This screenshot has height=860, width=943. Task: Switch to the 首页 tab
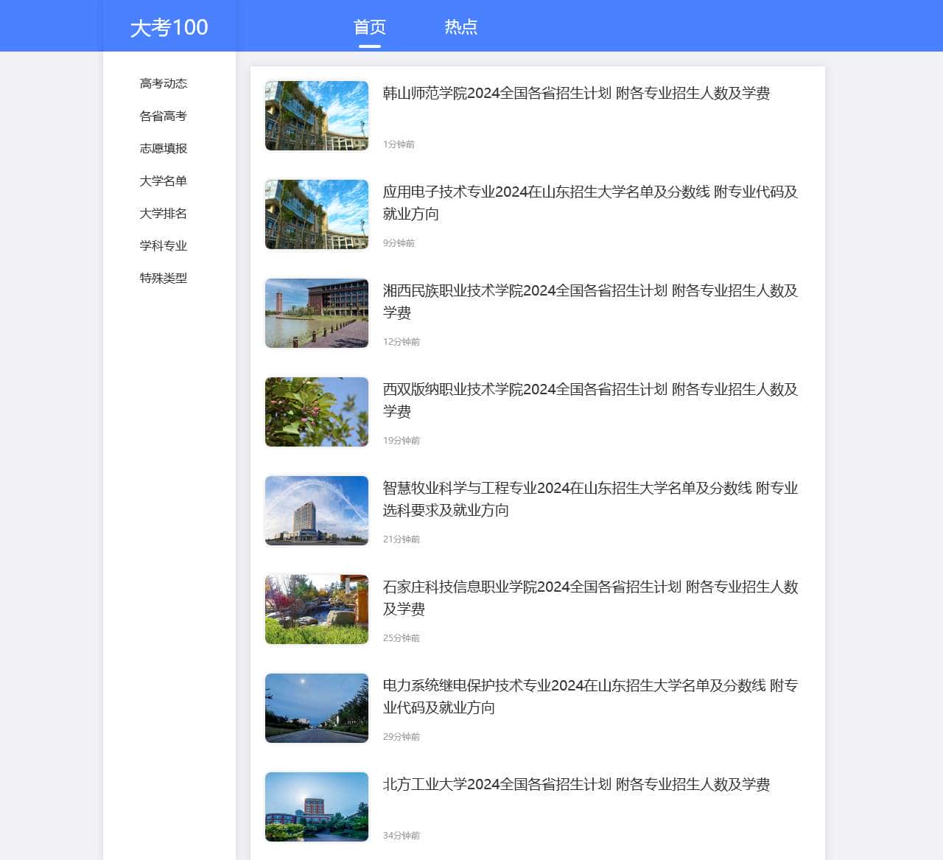368,27
